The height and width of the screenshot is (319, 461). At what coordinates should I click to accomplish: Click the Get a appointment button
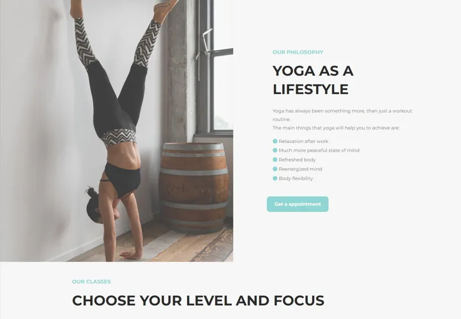(x=298, y=204)
